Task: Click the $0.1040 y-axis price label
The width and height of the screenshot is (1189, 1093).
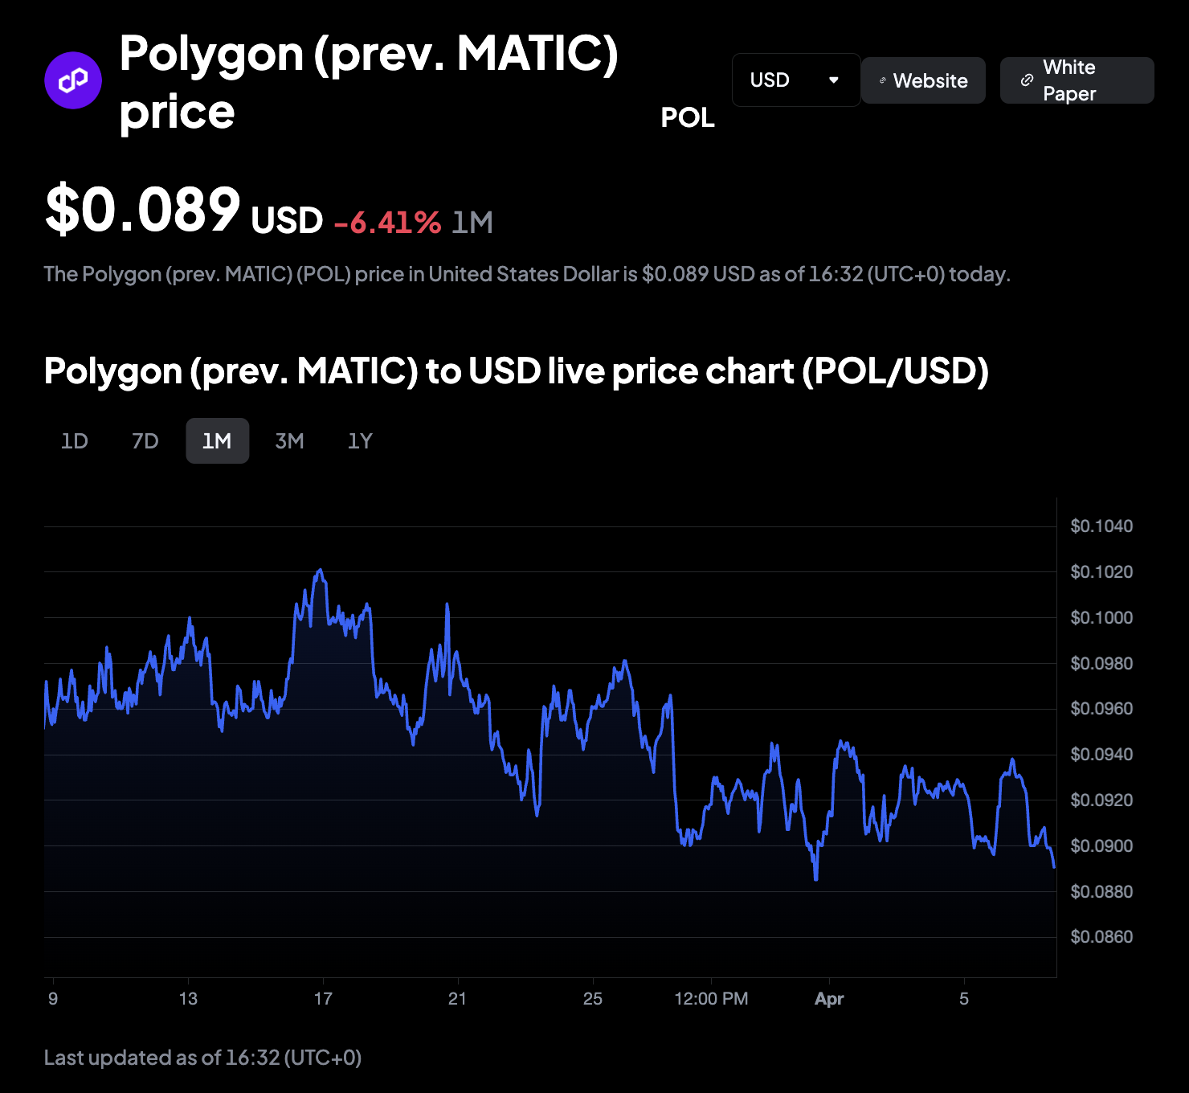Action: click(1101, 526)
